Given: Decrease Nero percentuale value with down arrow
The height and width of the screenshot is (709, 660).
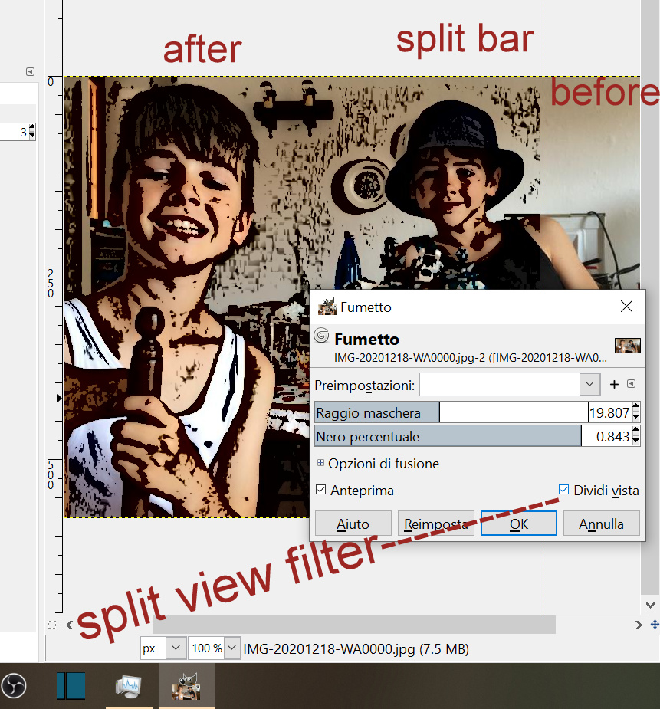Looking at the screenshot, I should [x=636, y=441].
